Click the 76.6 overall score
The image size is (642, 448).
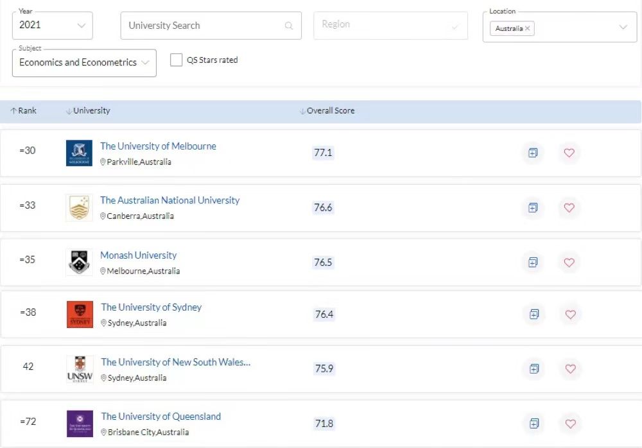point(323,207)
